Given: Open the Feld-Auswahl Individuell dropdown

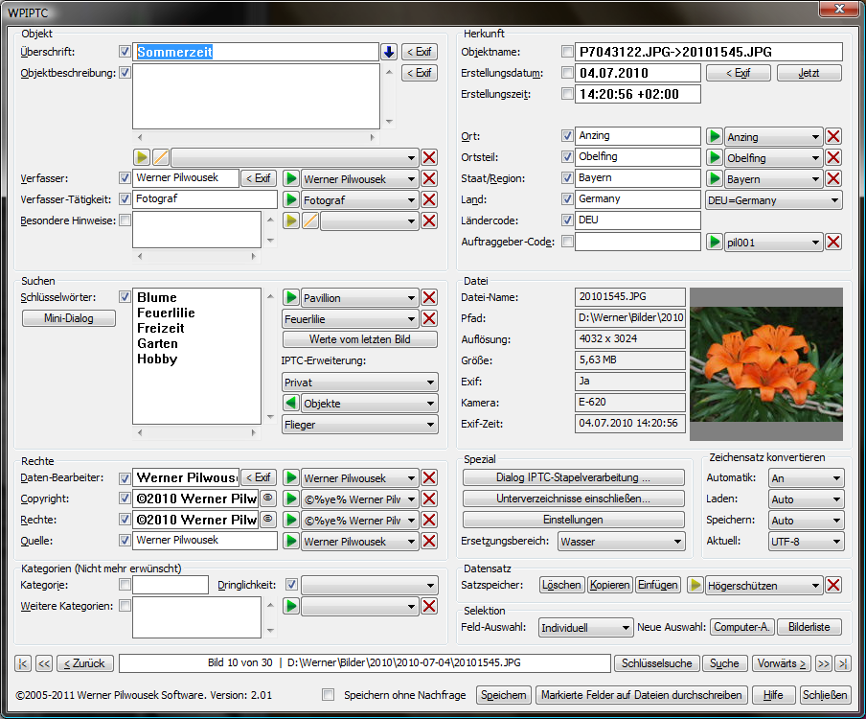Looking at the screenshot, I should 584,628.
